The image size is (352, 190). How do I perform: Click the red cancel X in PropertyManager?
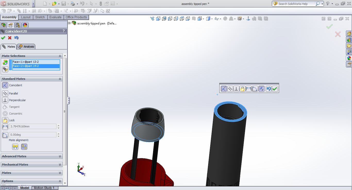pos(10,38)
